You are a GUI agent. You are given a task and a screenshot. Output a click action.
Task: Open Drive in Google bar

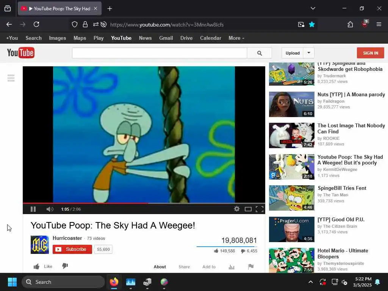186,38
